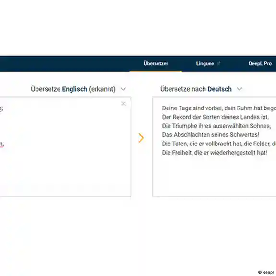Image resolution: width=276 pixels, height=276 pixels.
Task: Expand the target language chevron
Action: pos(240,89)
